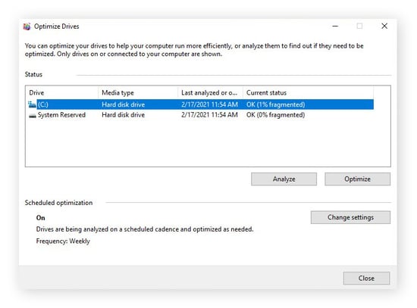Sort by the Drive column header
Screen dimensions: 417x308
62,92
